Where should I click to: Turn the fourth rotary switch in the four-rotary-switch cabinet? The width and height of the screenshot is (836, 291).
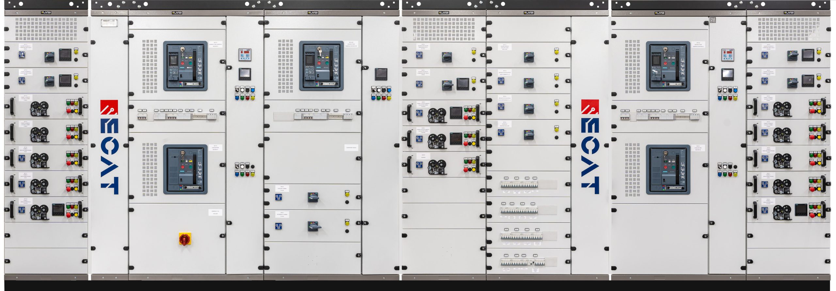tap(529, 134)
